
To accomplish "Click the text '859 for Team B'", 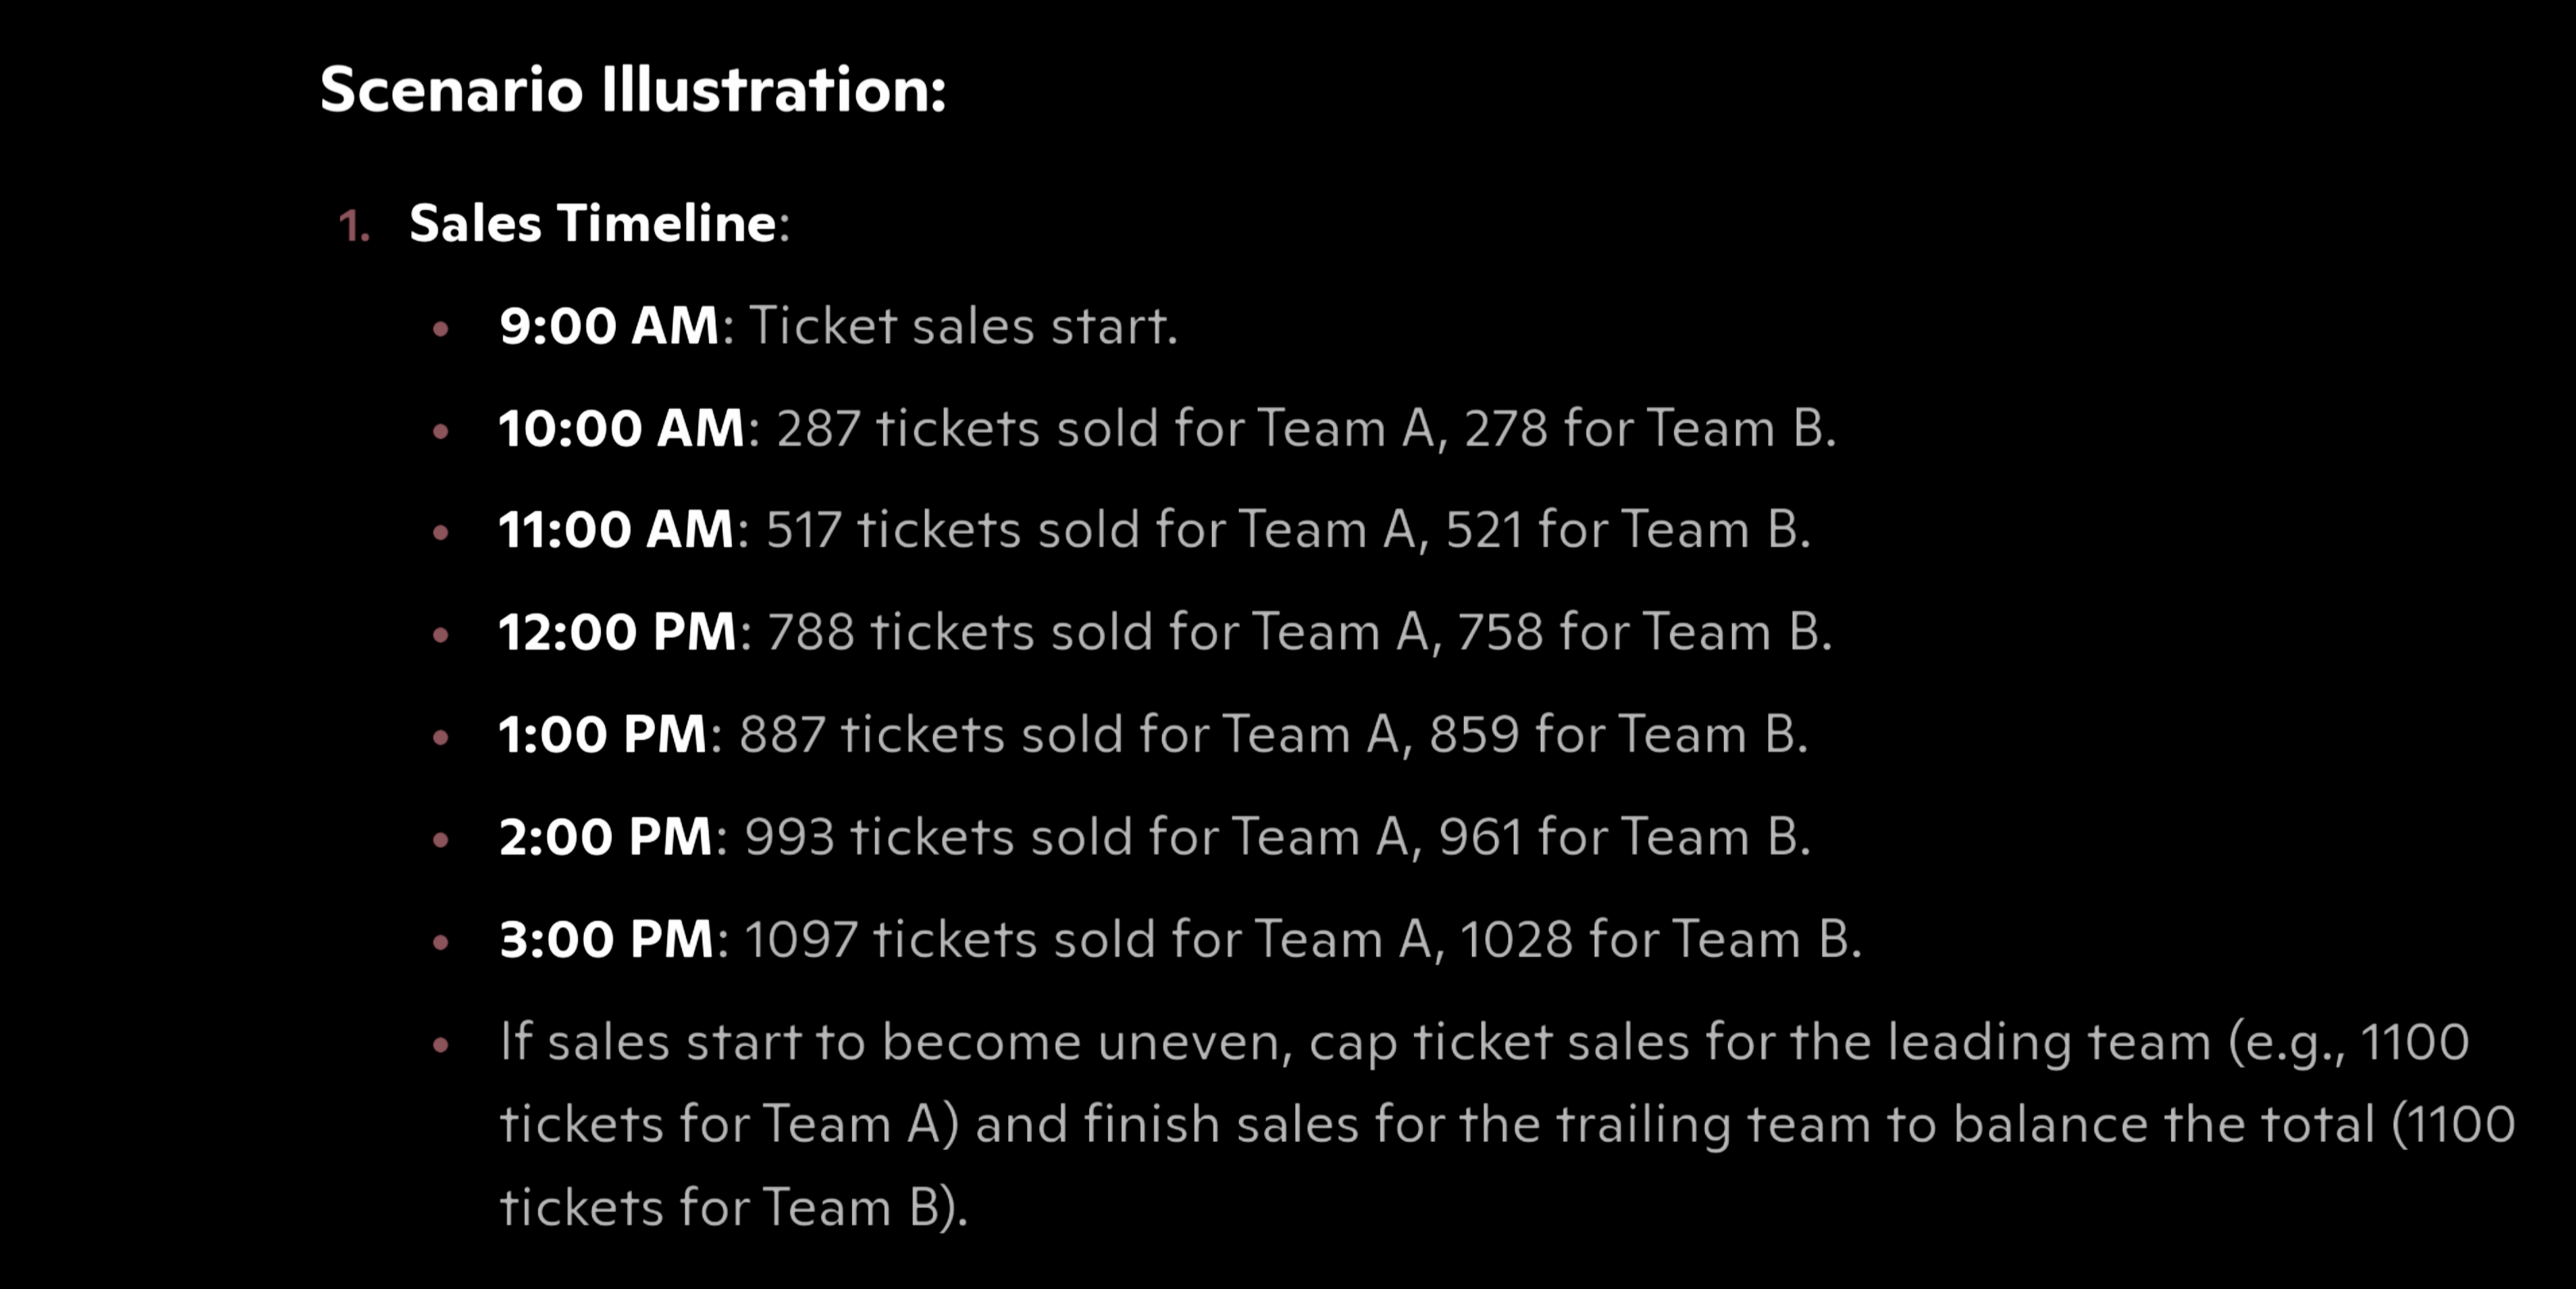I will click(1615, 734).
